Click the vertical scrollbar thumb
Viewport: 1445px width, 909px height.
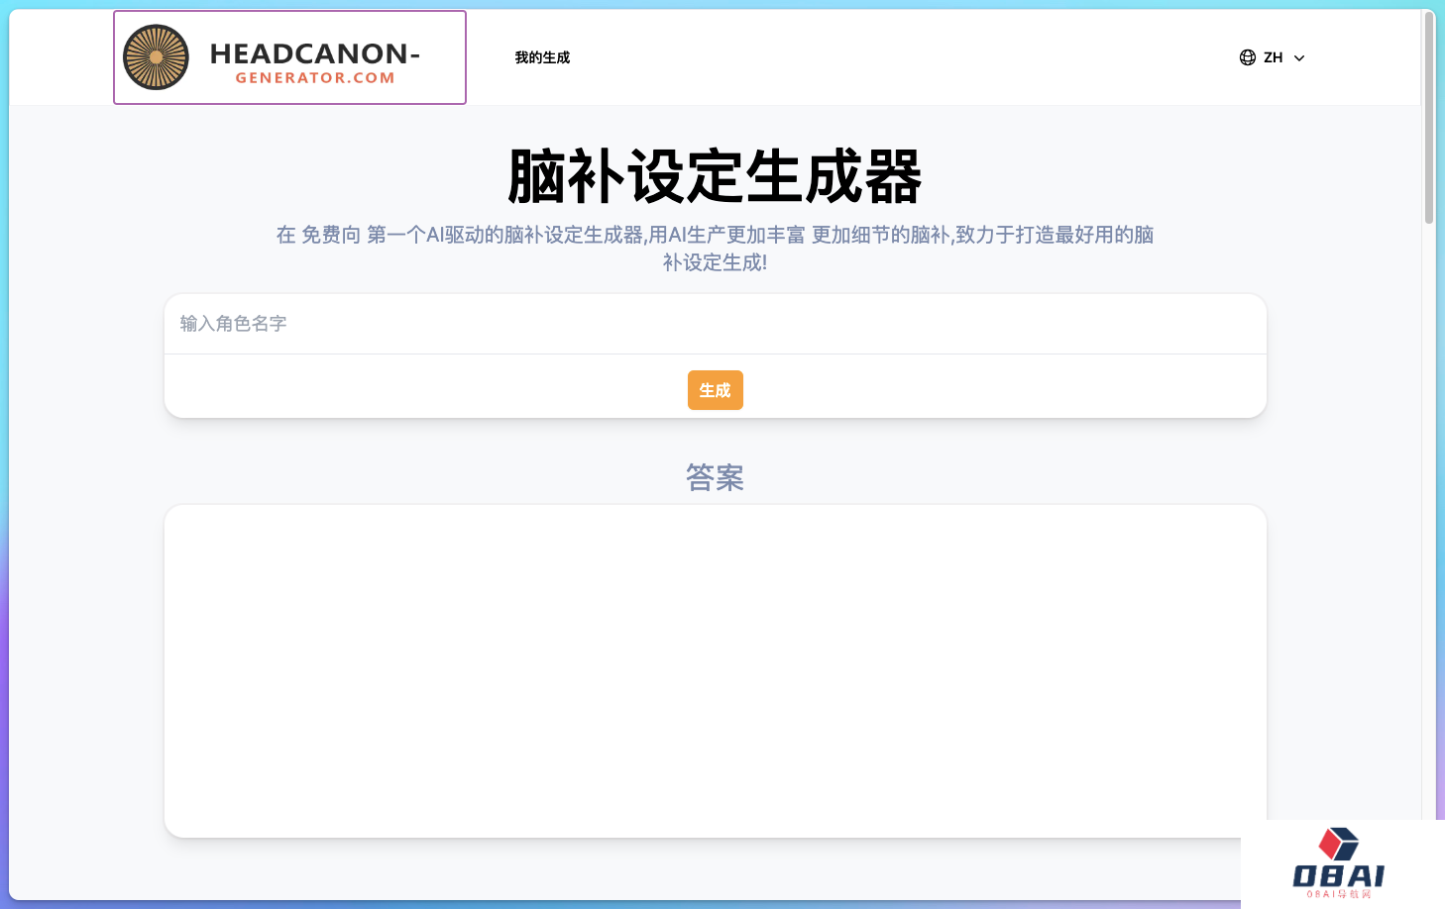1428,119
